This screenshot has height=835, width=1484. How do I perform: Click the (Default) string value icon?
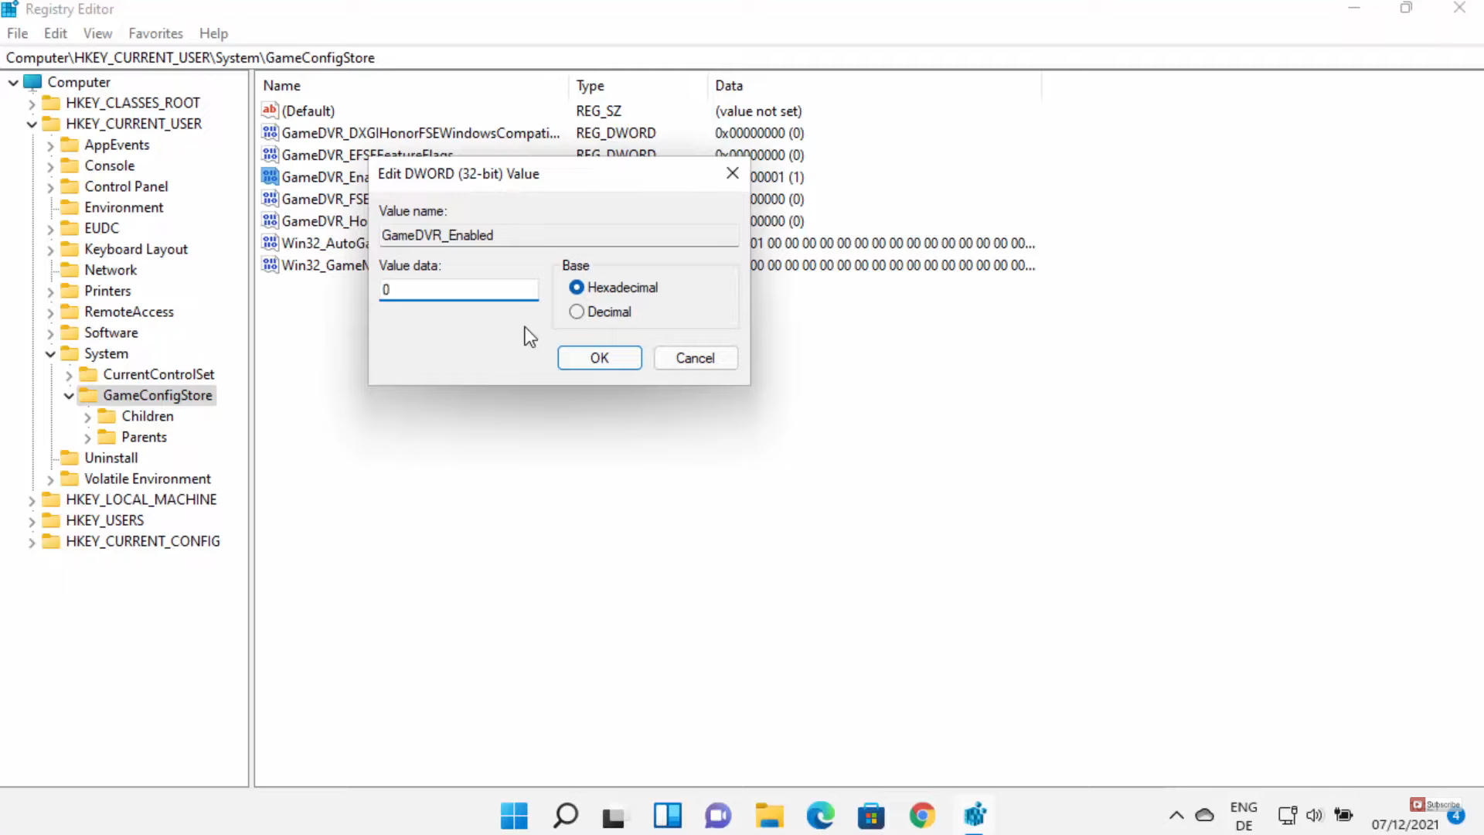pyautogui.click(x=269, y=111)
